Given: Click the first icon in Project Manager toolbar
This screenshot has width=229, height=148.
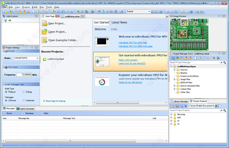Looking at the screenshot, I should pyautogui.click(x=173, y=58).
